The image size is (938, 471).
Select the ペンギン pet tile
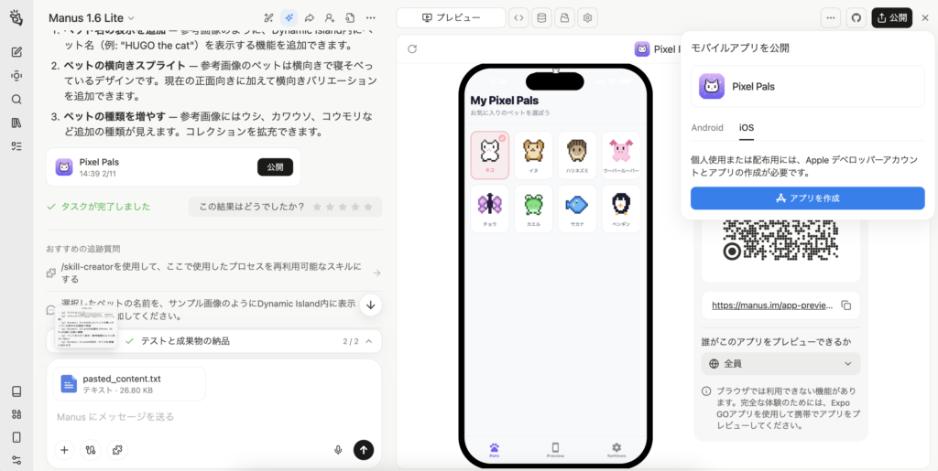[621, 208]
